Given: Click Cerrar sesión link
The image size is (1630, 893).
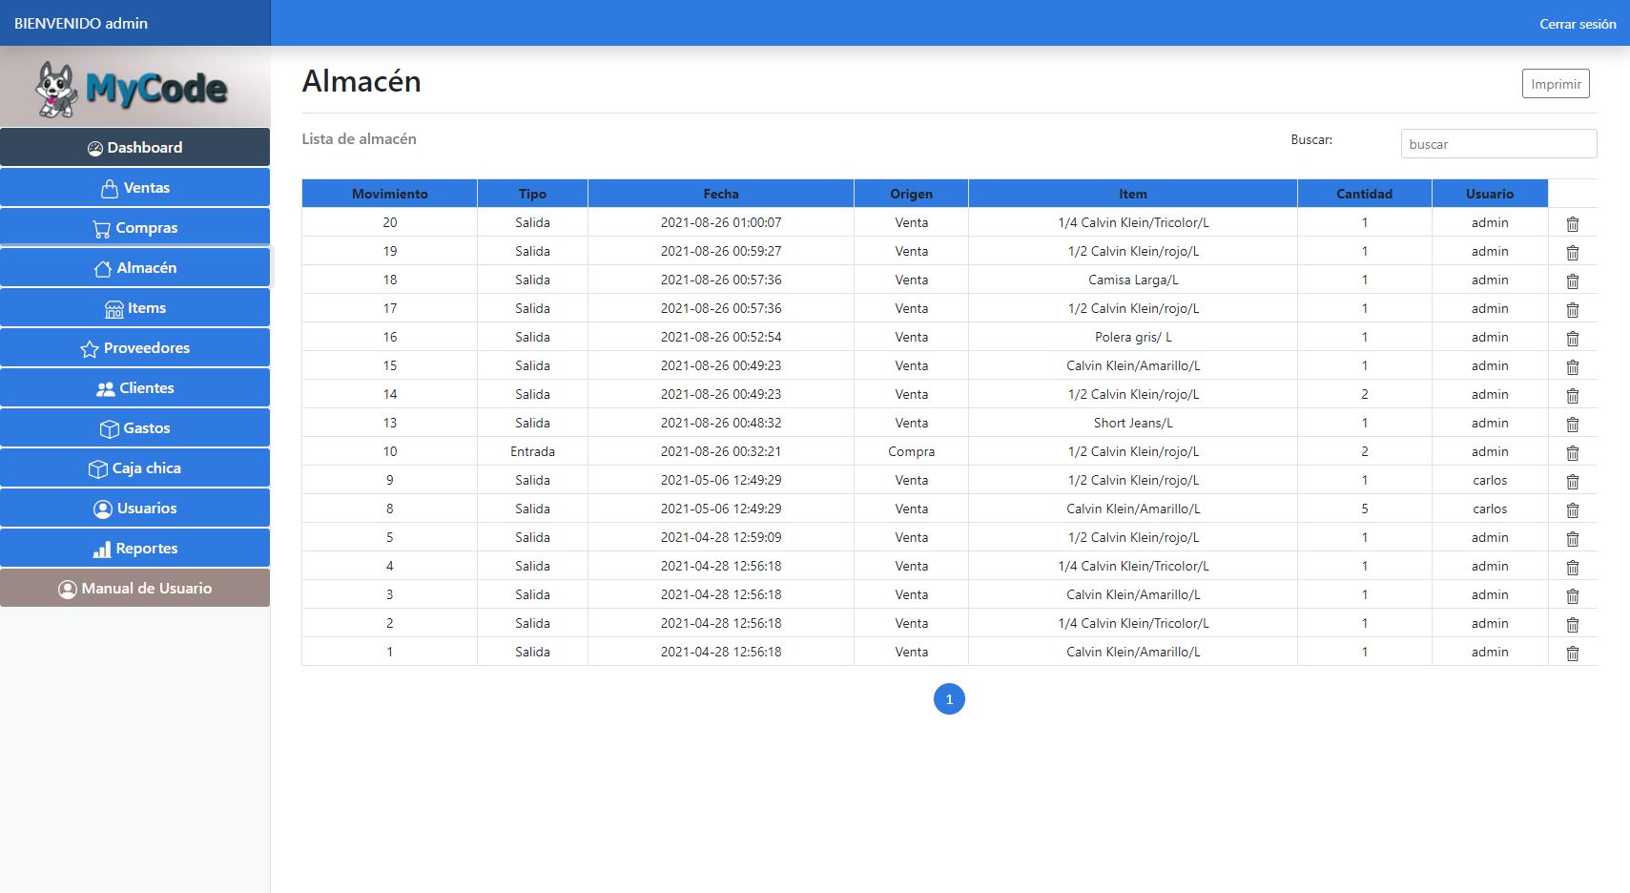Looking at the screenshot, I should pos(1577,24).
